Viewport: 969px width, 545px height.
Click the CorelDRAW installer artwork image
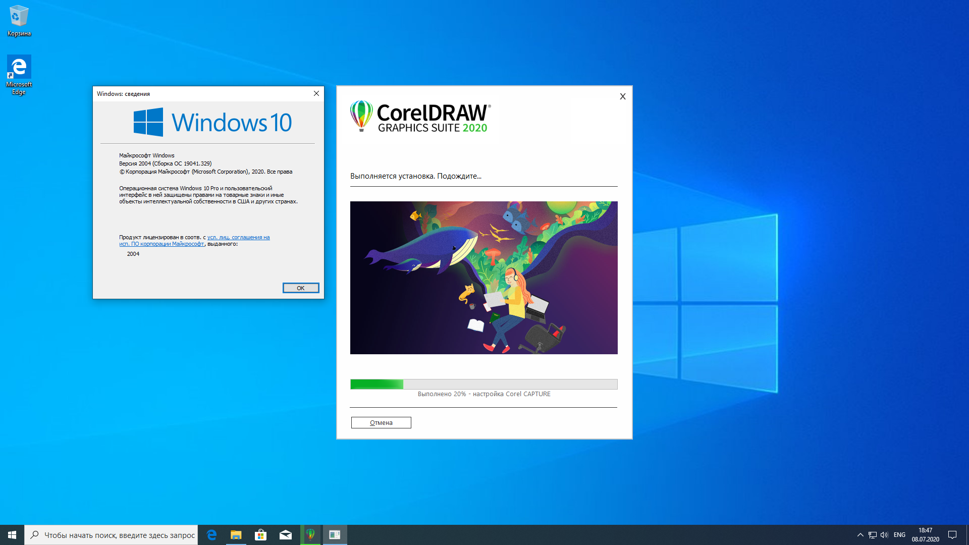[484, 278]
